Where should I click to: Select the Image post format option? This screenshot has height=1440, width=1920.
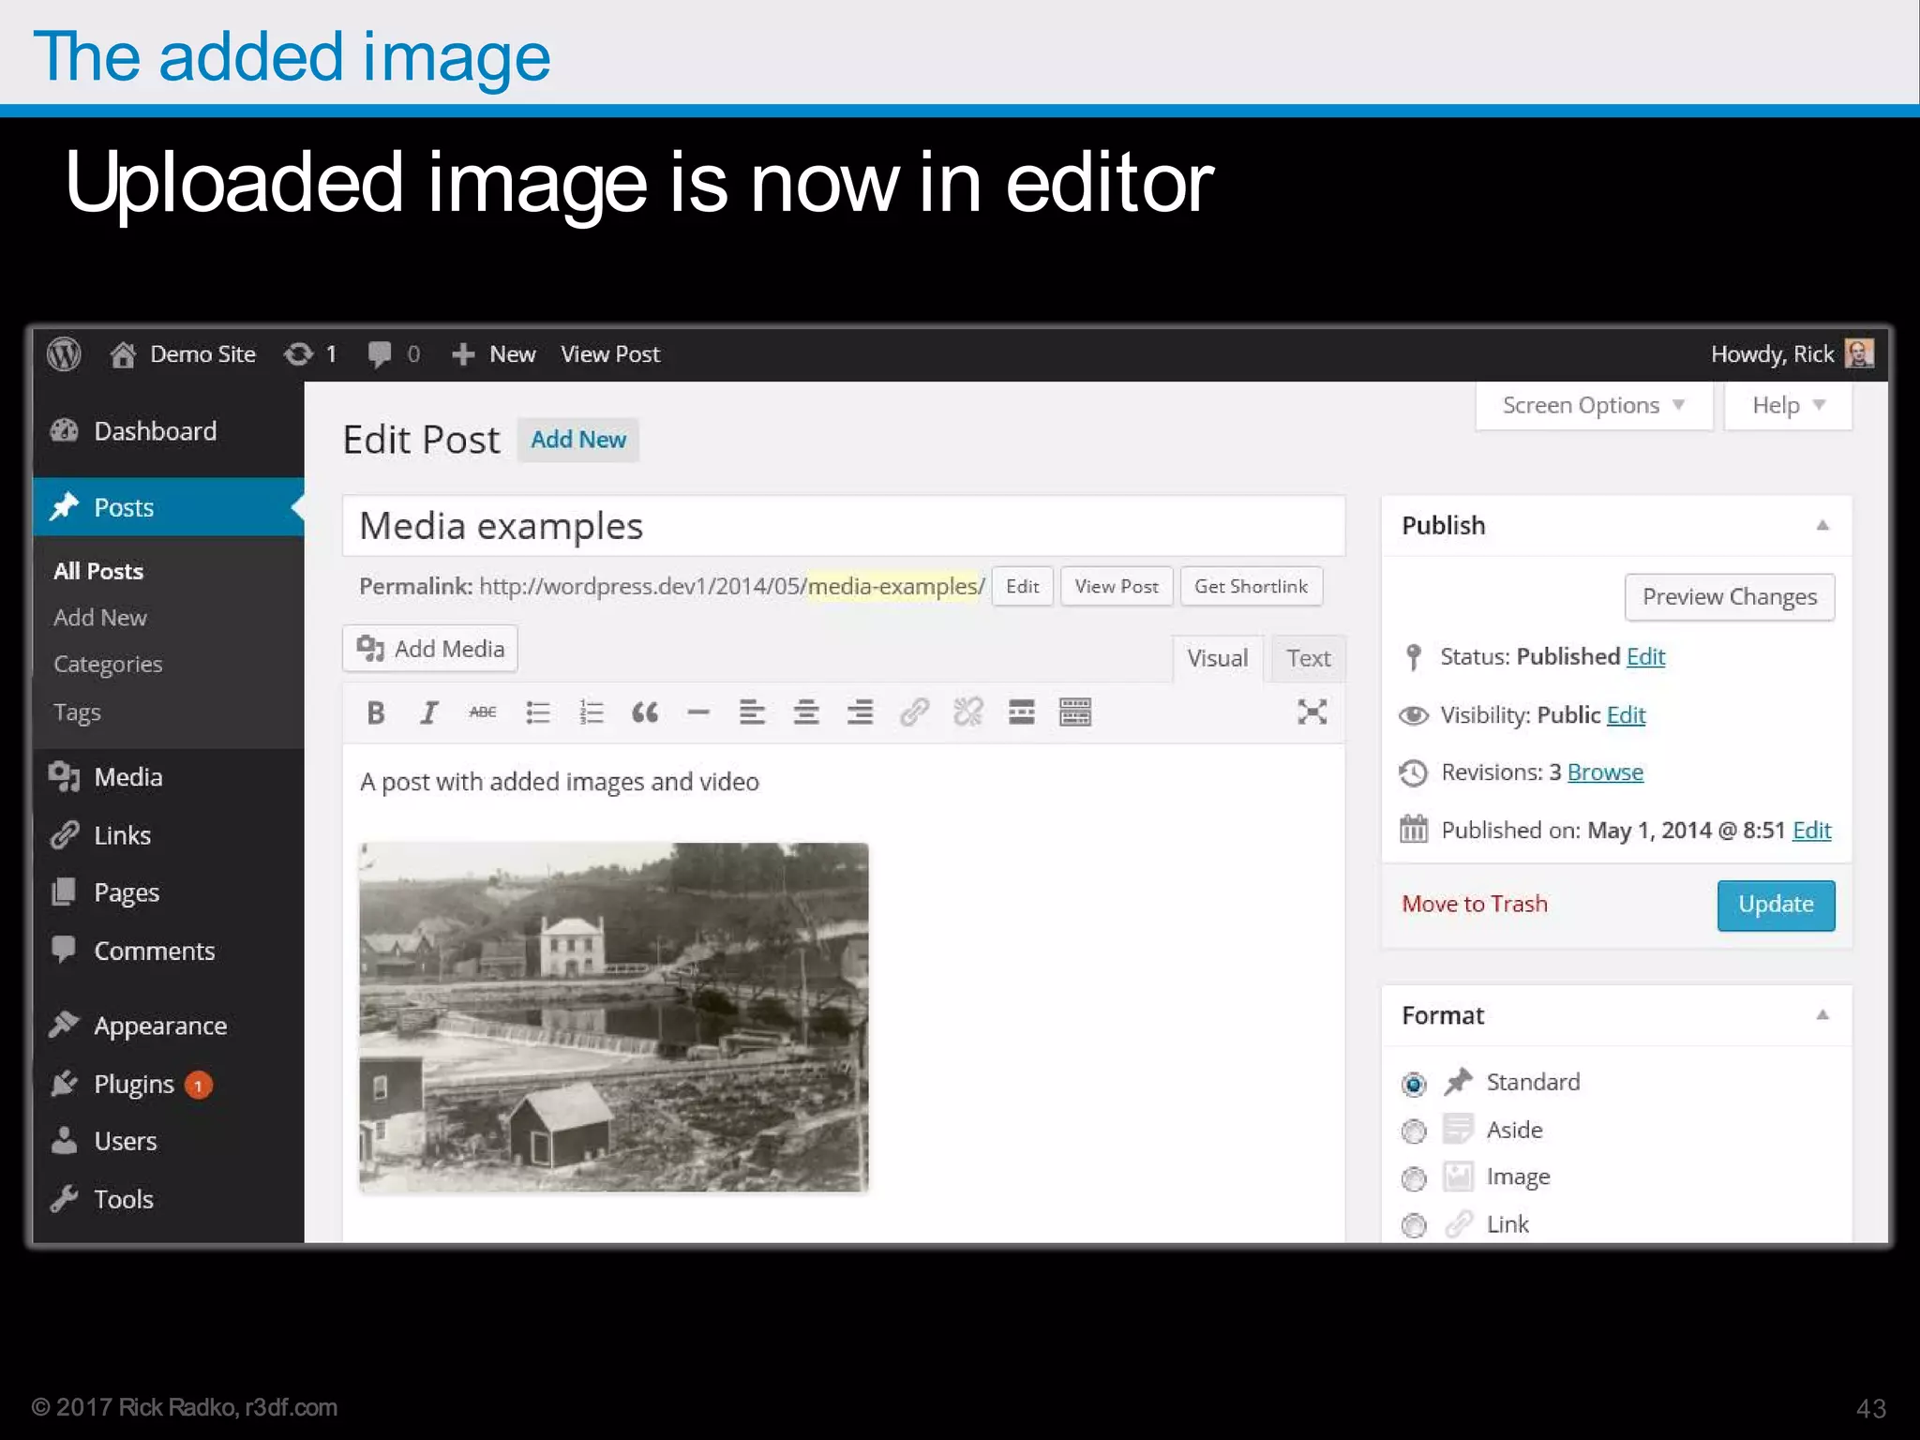tap(1414, 1178)
